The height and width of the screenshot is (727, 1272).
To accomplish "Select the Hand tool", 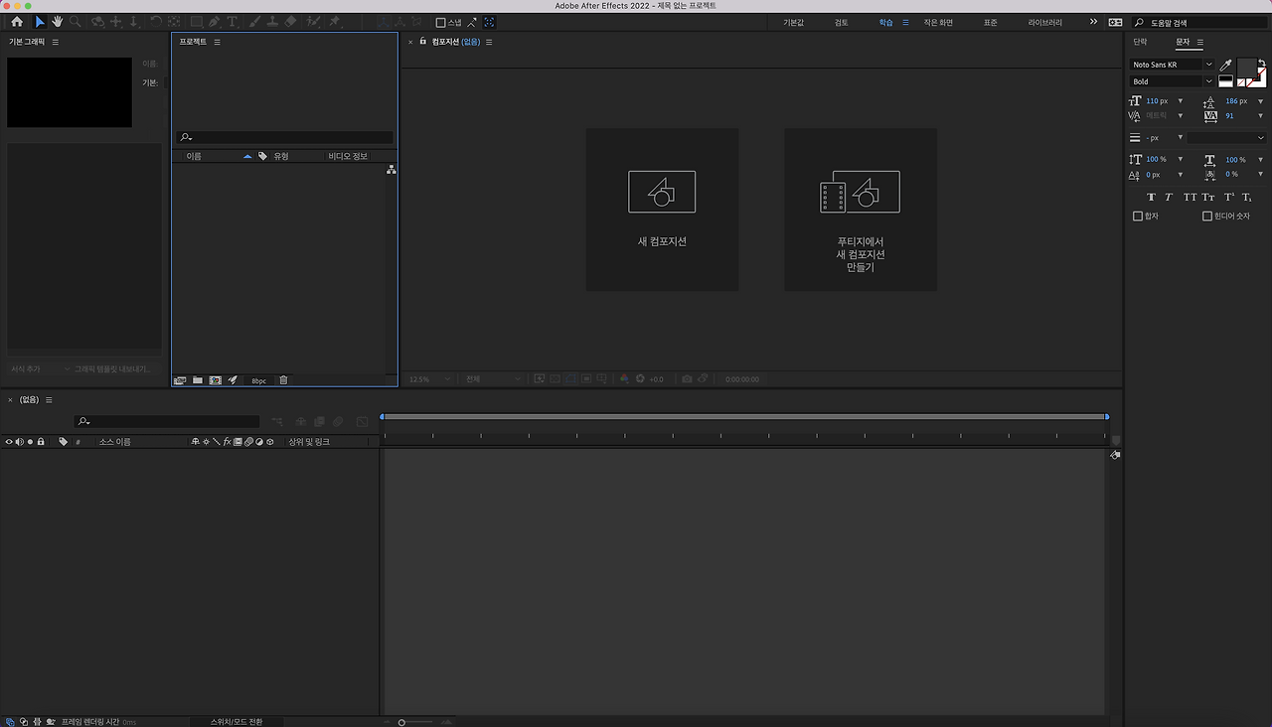I will point(58,22).
